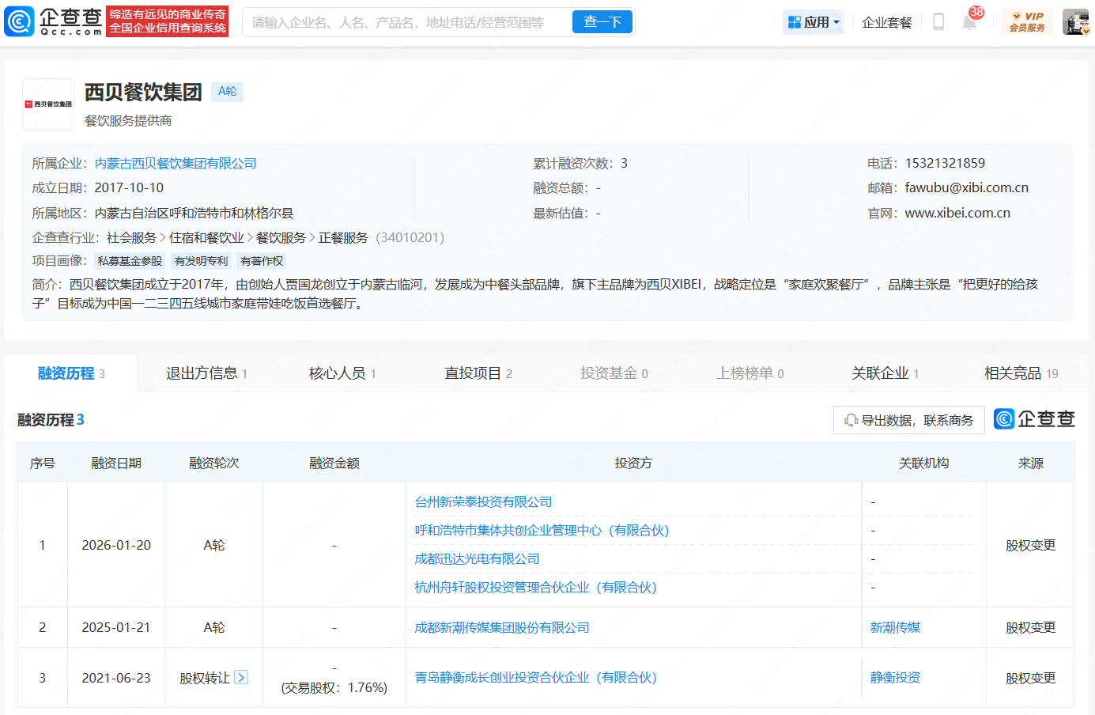Open the notifications bell icon
This screenshot has height=715, width=1095.
tap(969, 22)
